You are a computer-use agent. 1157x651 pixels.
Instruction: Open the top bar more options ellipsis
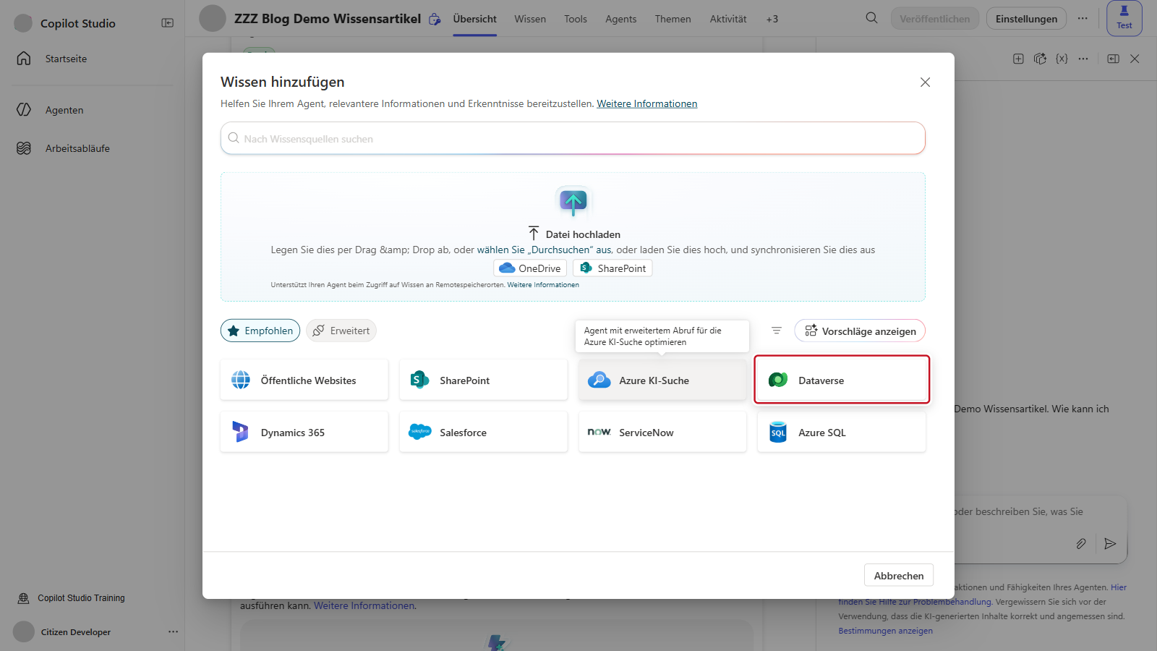[x=1082, y=19]
